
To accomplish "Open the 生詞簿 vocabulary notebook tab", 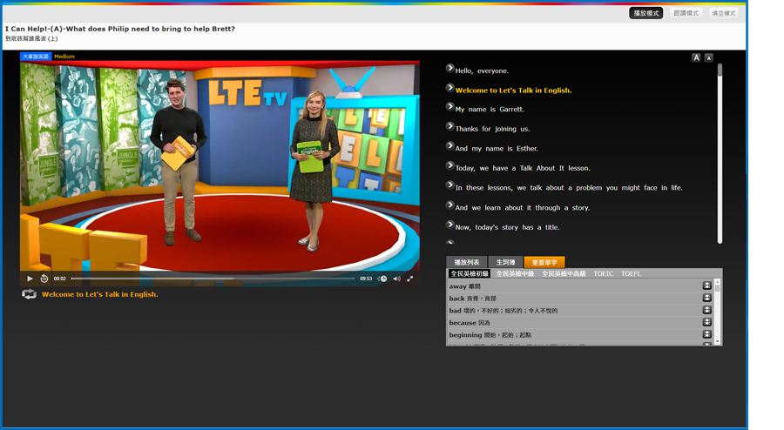I will [x=505, y=262].
